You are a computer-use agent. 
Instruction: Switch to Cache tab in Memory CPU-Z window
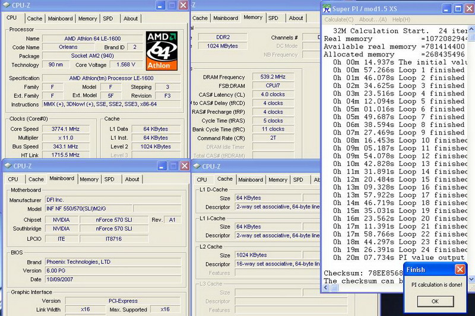[x=200, y=18]
